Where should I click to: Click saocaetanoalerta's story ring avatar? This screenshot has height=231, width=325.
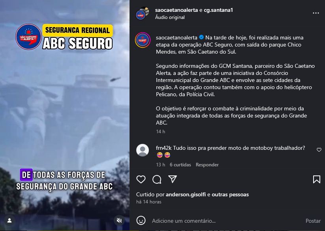coord(143,40)
